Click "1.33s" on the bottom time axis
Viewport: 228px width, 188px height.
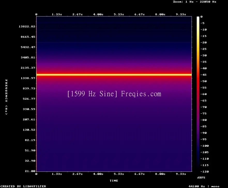coord(57,174)
